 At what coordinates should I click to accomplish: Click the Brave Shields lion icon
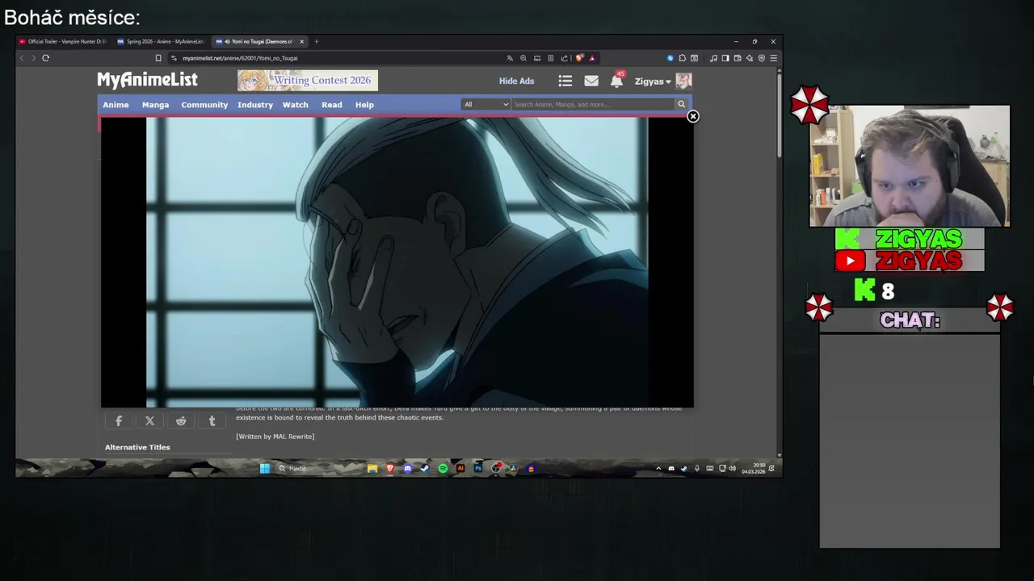579,58
